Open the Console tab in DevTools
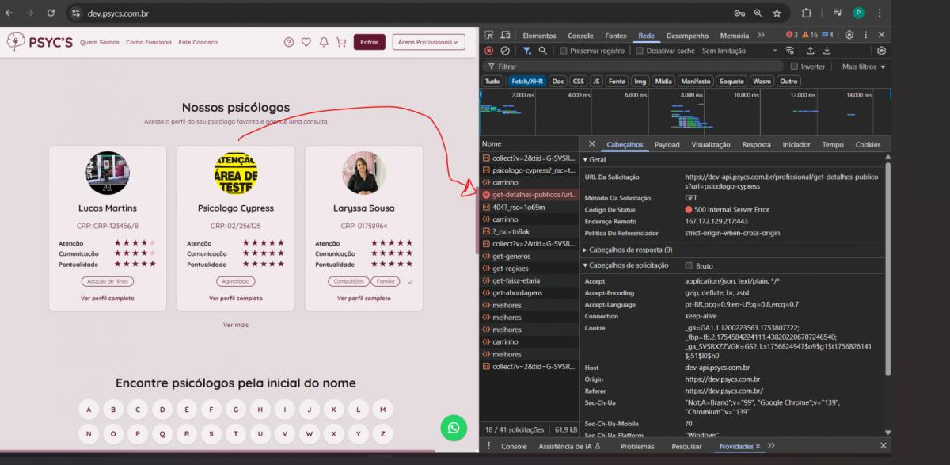The image size is (950, 465). click(x=580, y=35)
